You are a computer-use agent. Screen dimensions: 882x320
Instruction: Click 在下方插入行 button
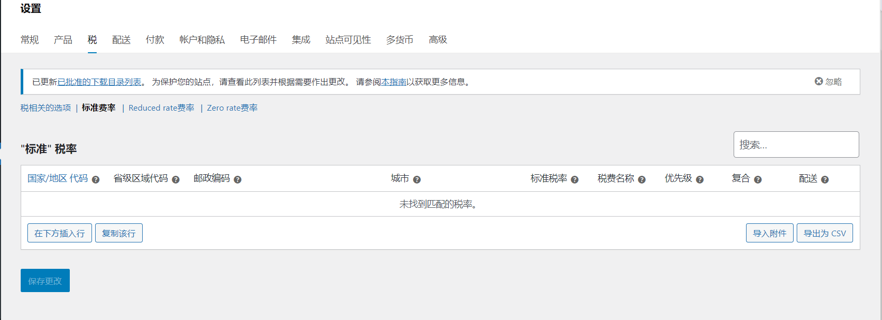(59, 233)
